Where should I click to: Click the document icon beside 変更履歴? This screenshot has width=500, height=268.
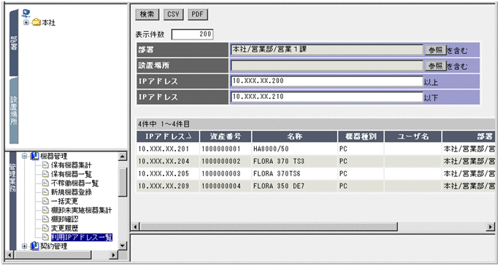tap(45, 228)
